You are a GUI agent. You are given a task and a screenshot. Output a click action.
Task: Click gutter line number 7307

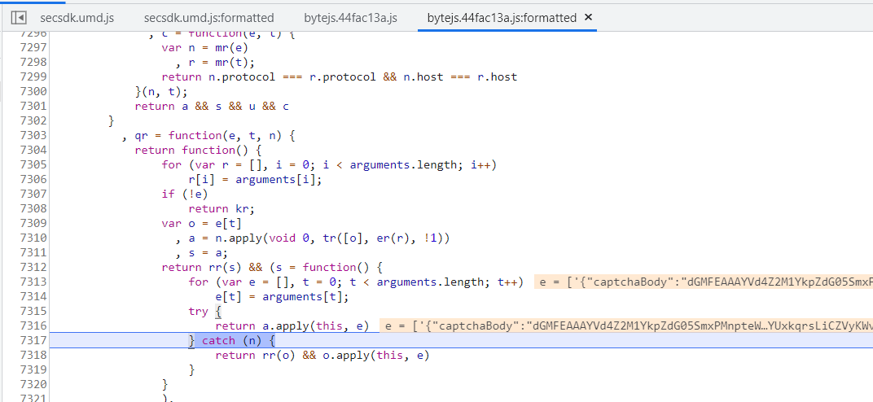tap(33, 194)
